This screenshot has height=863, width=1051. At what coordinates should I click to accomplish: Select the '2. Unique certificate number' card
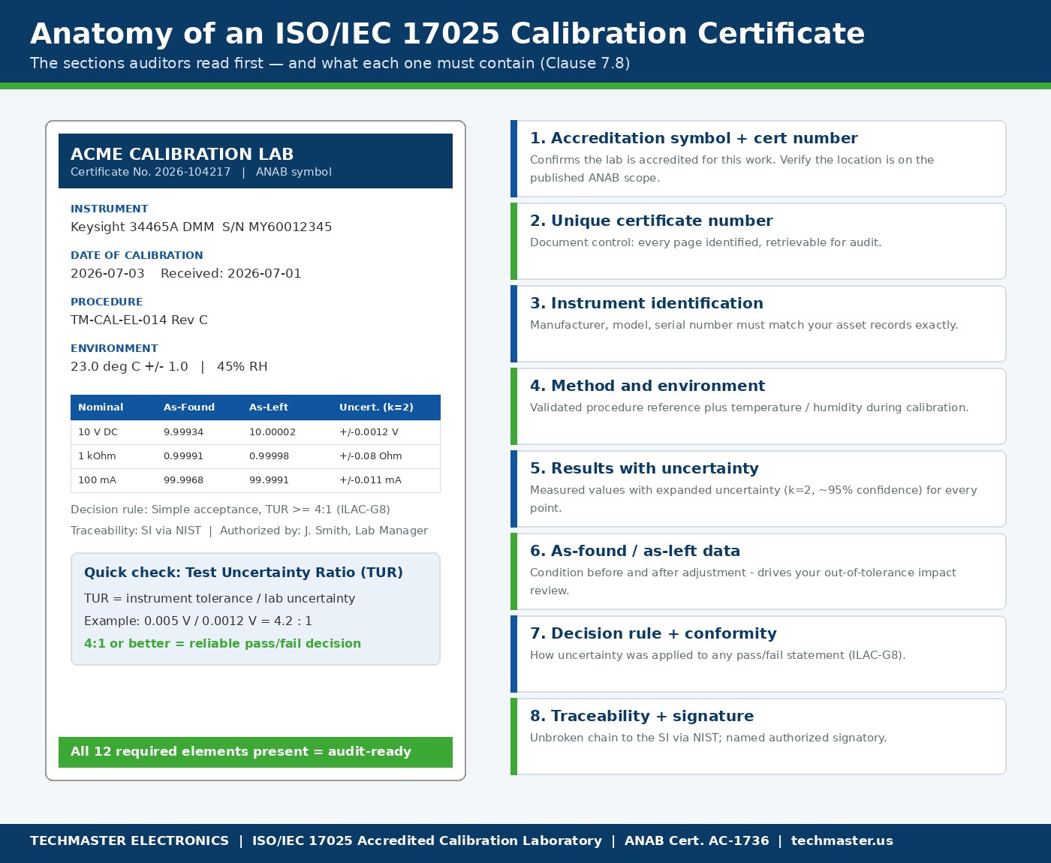[x=758, y=242]
